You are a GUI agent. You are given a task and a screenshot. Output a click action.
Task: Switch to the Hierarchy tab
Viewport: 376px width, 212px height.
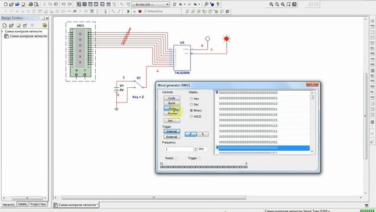pos(8,204)
